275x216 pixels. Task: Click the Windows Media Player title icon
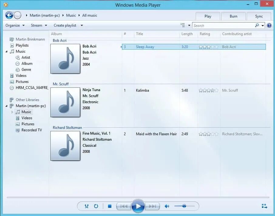pyautogui.click(x=5, y=5)
